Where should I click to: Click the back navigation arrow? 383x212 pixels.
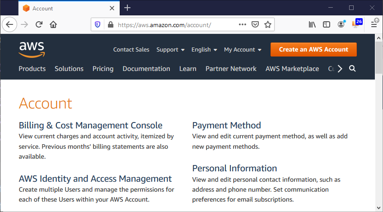tap(10, 25)
